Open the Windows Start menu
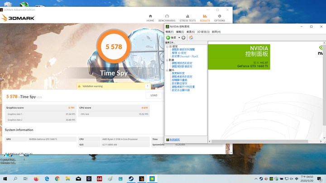 [5, 178]
